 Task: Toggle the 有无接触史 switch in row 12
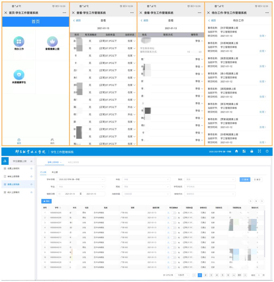click(173, 267)
